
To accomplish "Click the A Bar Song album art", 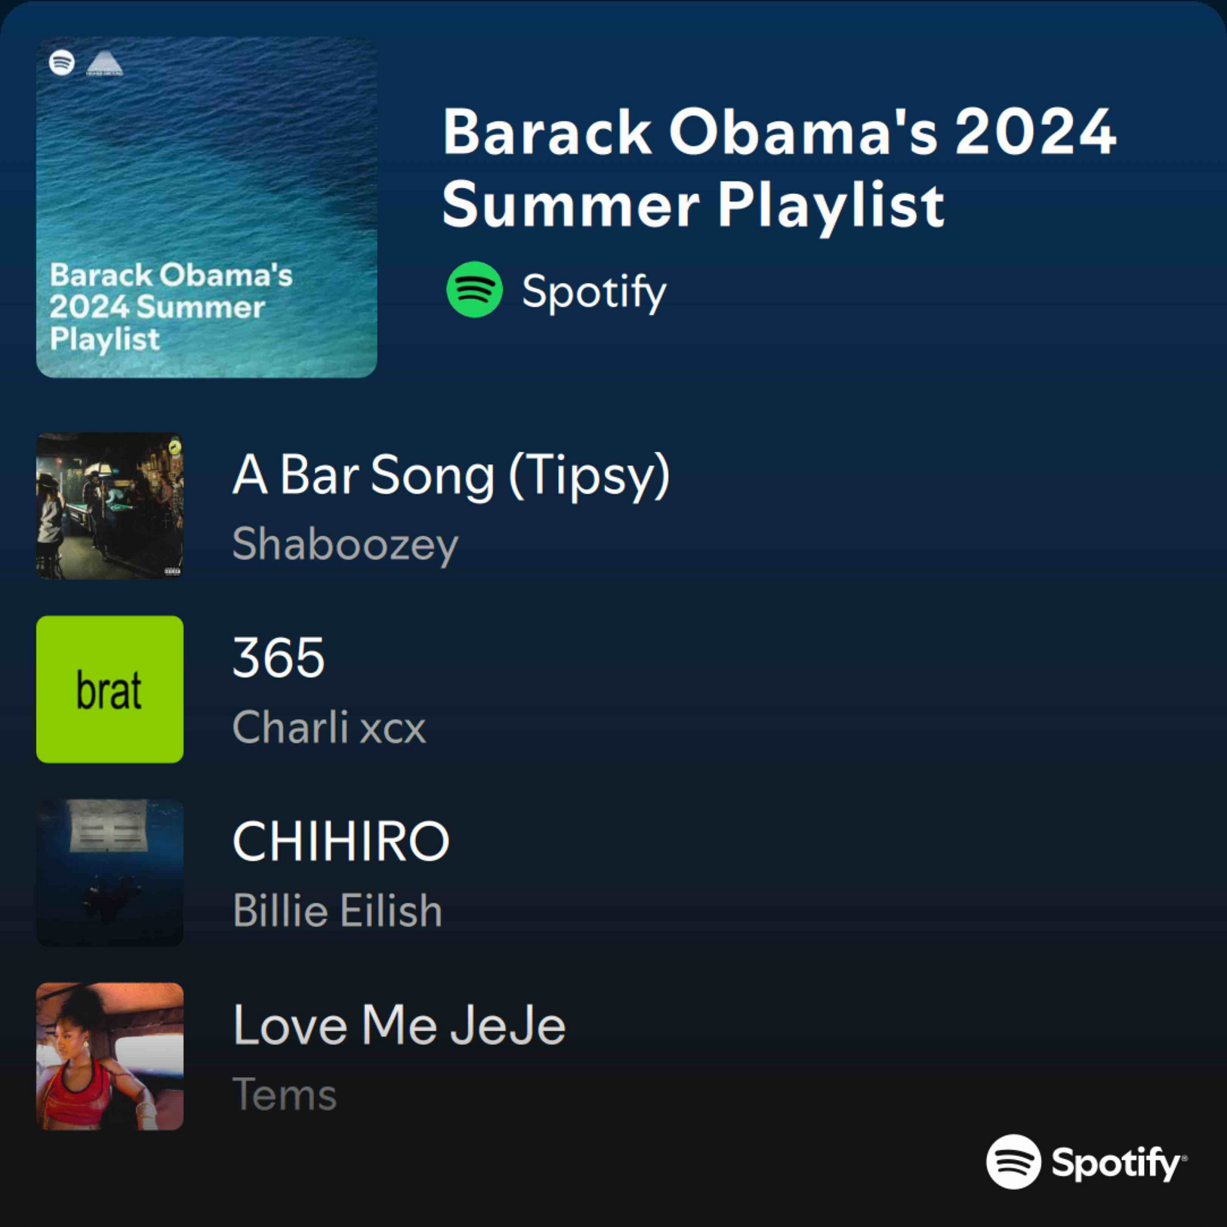I will coord(109,506).
